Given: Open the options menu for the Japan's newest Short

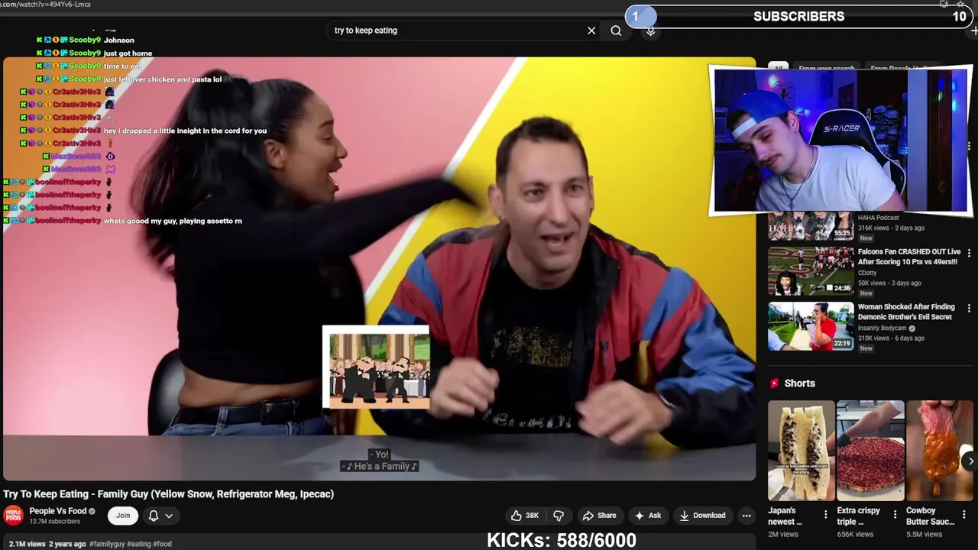Looking at the screenshot, I should (x=825, y=515).
